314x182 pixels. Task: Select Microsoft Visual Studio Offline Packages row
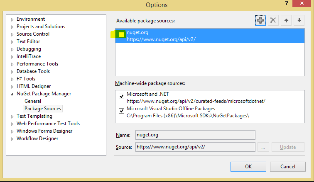coord(210,112)
